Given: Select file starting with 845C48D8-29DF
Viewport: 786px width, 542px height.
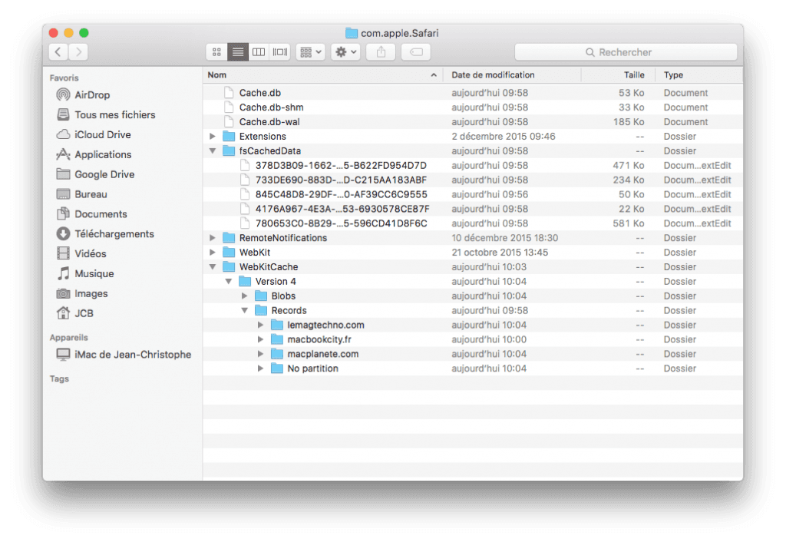Looking at the screenshot, I should pyautogui.click(x=473, y=194).
